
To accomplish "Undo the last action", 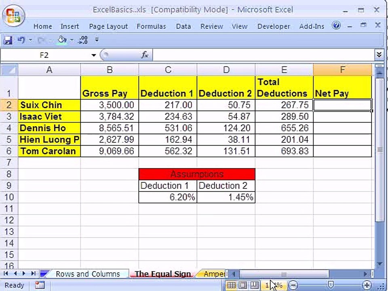I will 21,40.
